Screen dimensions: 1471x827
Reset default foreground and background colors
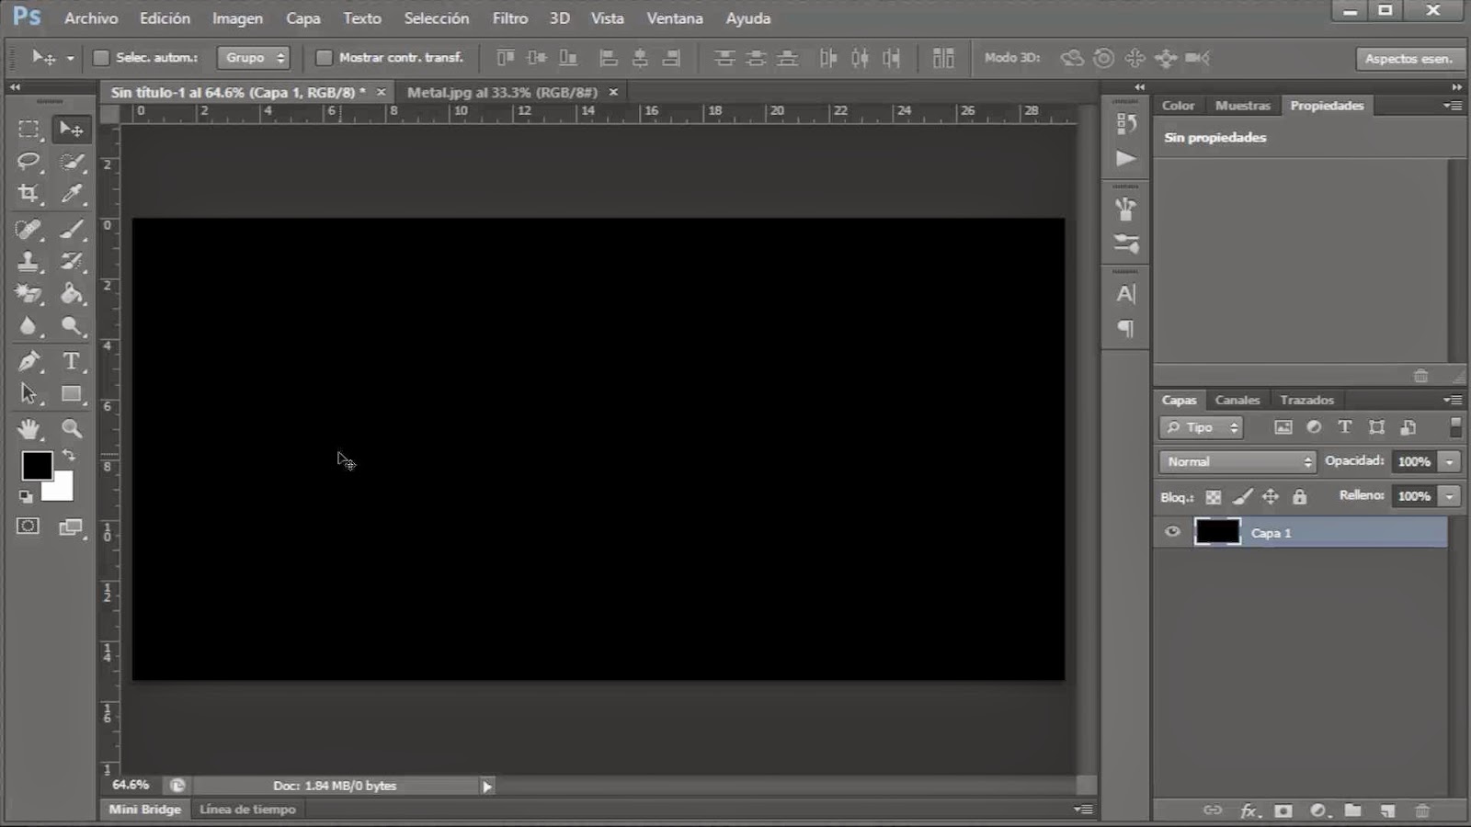pyautogui.click(x=26, y=497)
